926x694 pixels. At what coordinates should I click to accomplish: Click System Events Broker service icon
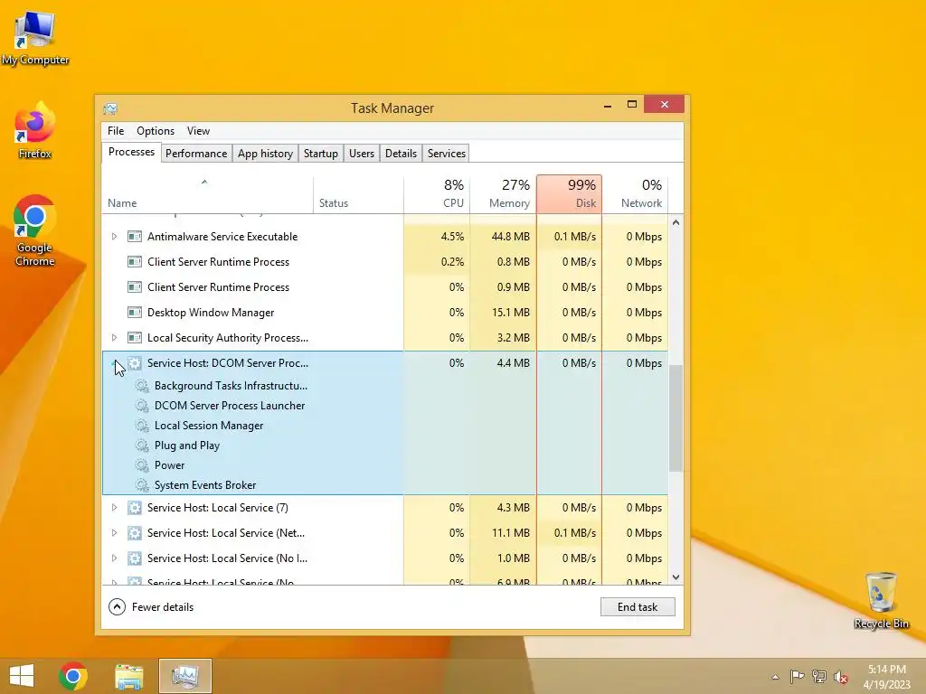point(142,485)
